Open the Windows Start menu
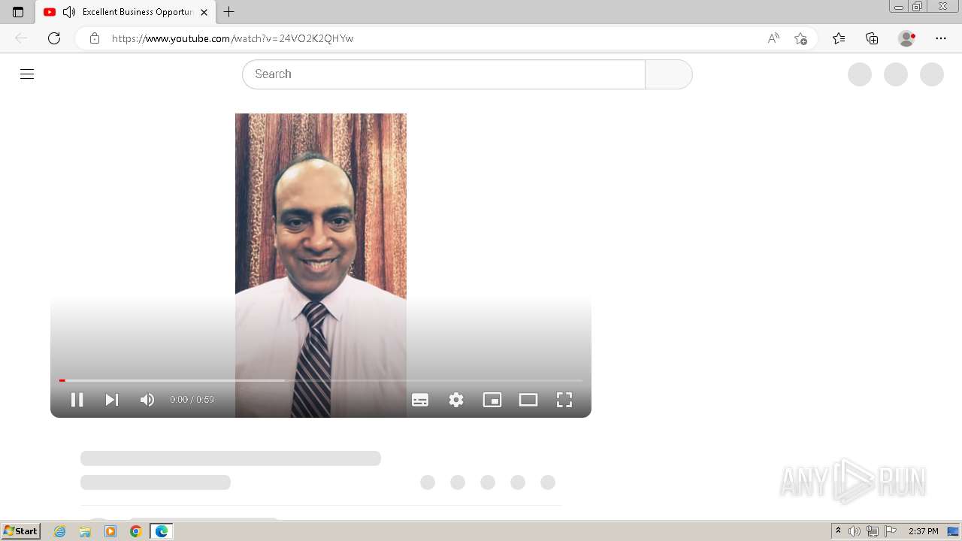 pyautogui.click(x=21, y=531)
